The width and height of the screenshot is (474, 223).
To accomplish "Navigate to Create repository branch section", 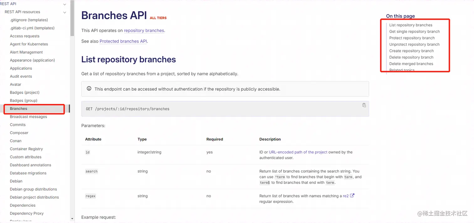I will pos(411,51).
